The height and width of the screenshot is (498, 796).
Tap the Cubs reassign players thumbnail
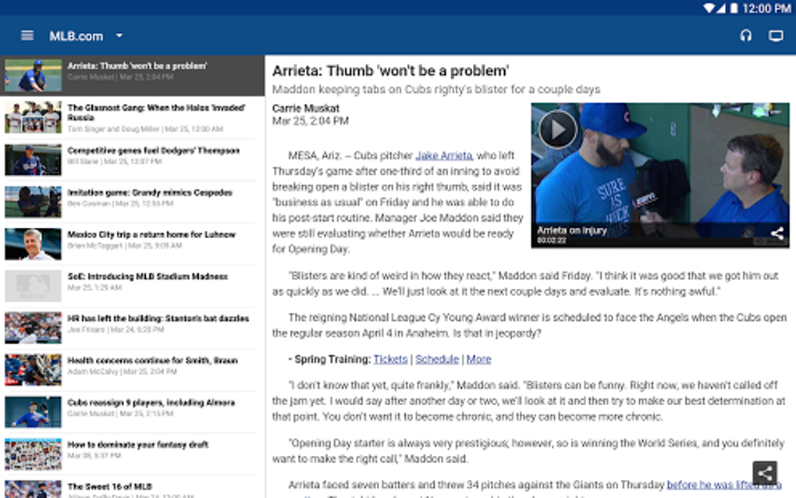click(33, 412)
